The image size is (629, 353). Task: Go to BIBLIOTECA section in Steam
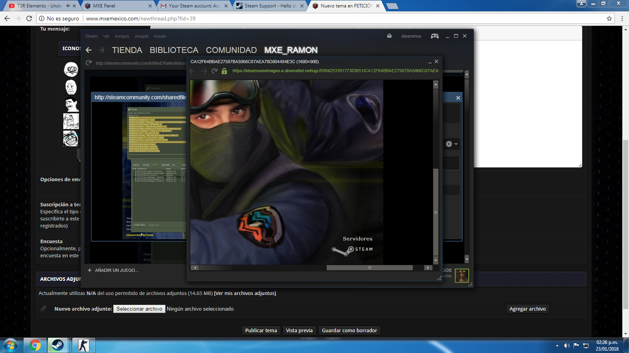click(x=174, y=50)
